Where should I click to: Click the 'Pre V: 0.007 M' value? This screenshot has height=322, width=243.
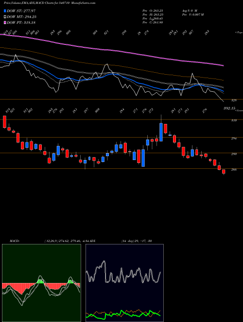[192, 15]
